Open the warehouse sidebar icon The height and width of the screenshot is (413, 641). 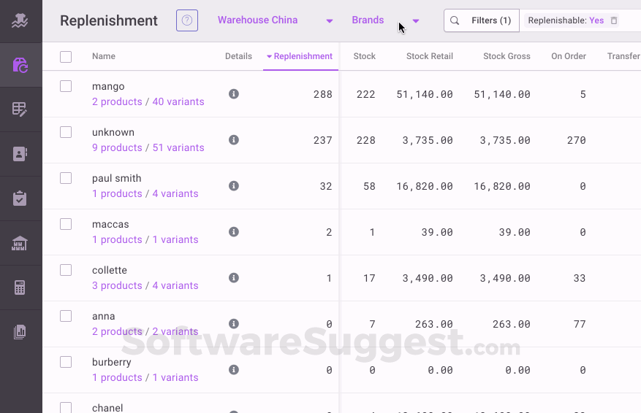click(20, 243)
